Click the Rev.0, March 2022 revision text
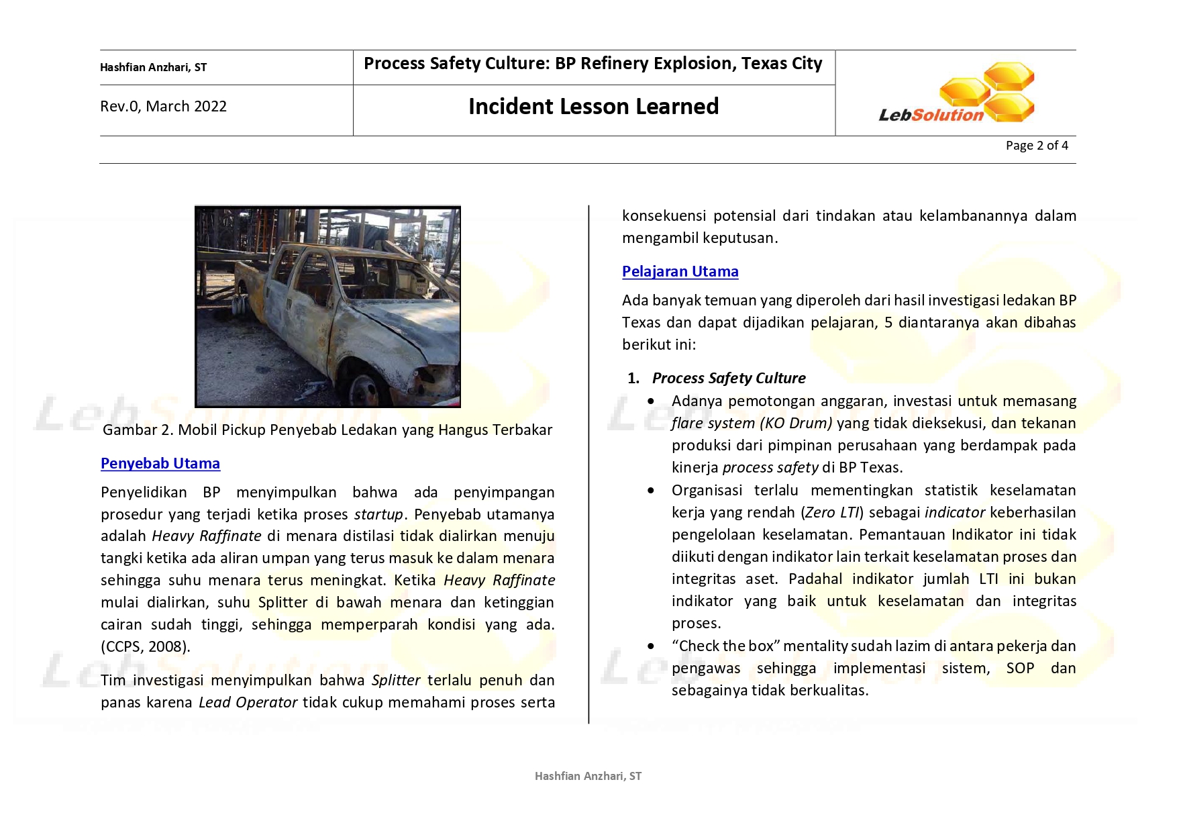The width and height of the screenshot is (1177, 833). (163, 107)
